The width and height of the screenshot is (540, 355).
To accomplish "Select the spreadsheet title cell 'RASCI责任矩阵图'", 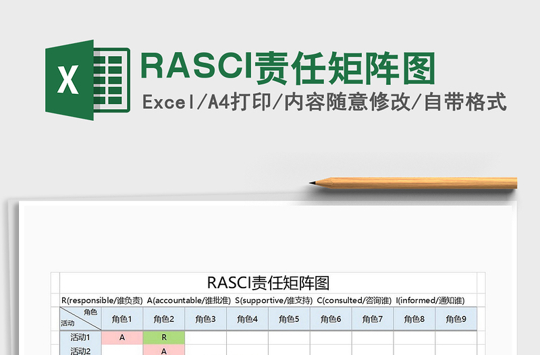I will 268,283.
